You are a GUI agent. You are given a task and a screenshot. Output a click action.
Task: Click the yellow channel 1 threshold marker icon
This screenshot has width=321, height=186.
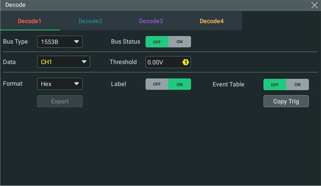pyautogui.click(x=186, y=62)
